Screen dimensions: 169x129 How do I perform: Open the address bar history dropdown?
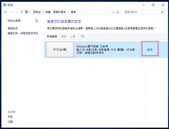(x=114, y=12)
